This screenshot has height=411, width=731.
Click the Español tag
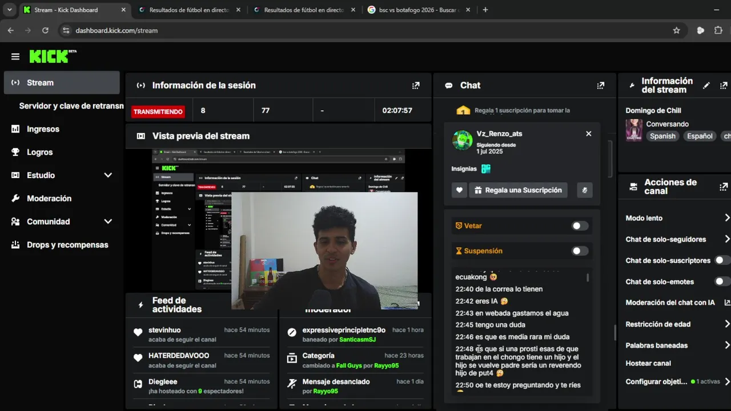700,136
